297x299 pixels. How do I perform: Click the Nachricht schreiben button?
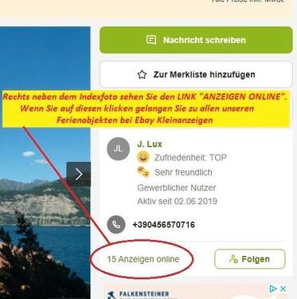pyautogui.click(x=196, y=40)
